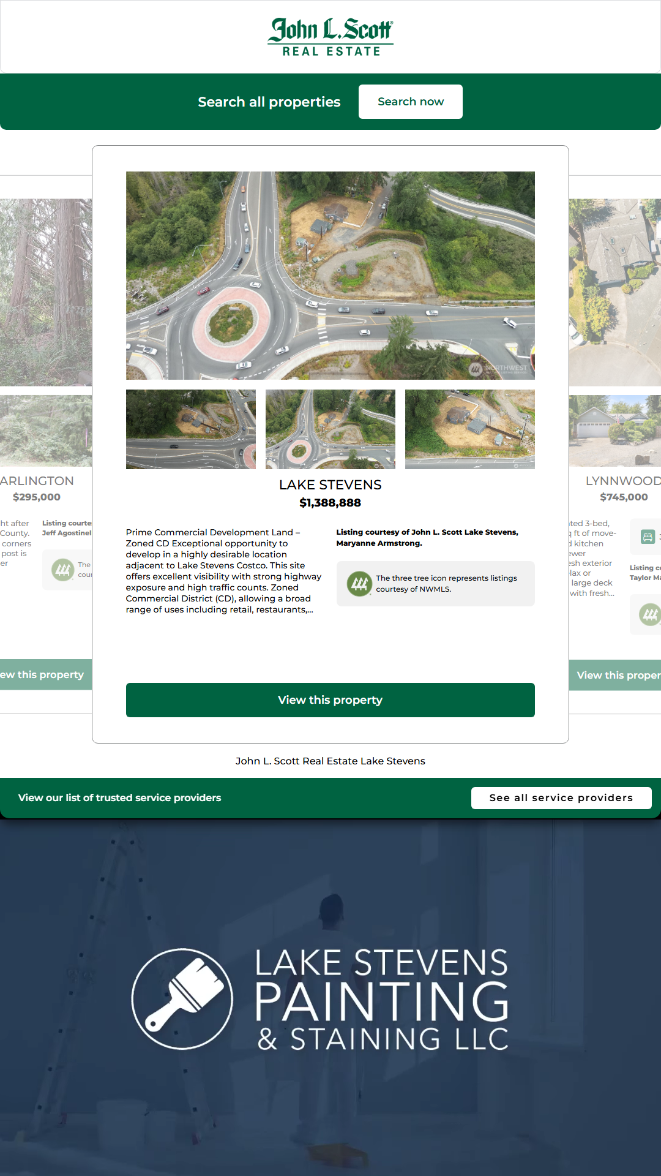
Task: Click the paintbrush logo of Lake Stevens Painting
Action: 182,998
